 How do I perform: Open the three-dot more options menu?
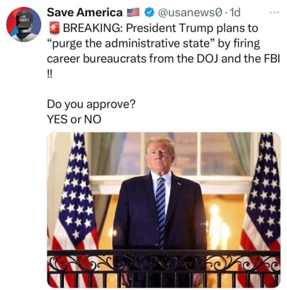point(274,13)
